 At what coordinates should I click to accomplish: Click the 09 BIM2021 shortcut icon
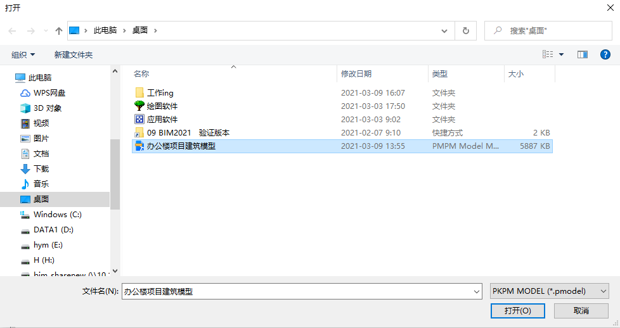point(139,133)
